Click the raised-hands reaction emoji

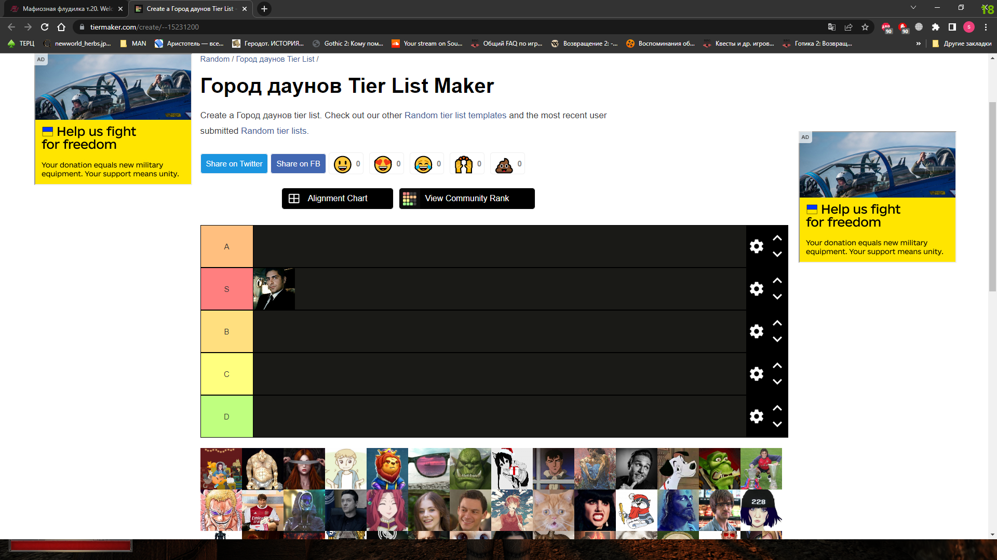pyautogui.click(x=464, y=163)
